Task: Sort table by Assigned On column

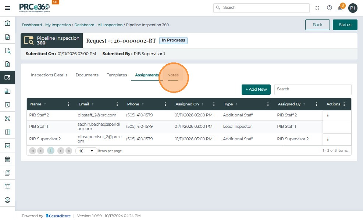Action: tap(187, 104)
